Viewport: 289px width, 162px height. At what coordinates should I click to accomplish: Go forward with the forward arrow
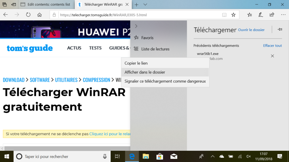(17, 15)
